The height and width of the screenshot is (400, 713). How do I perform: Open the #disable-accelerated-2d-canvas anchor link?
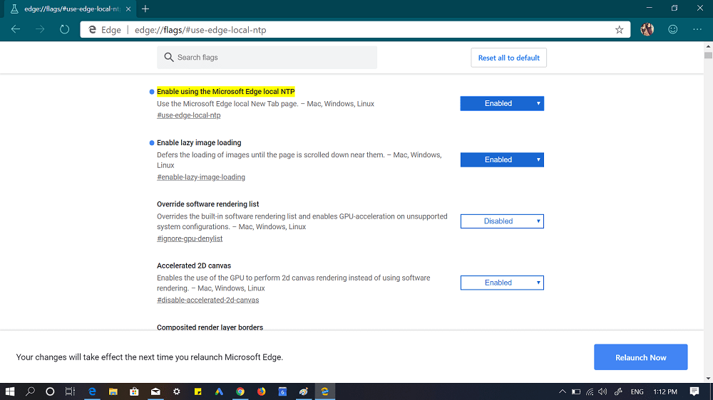(207, 300)
